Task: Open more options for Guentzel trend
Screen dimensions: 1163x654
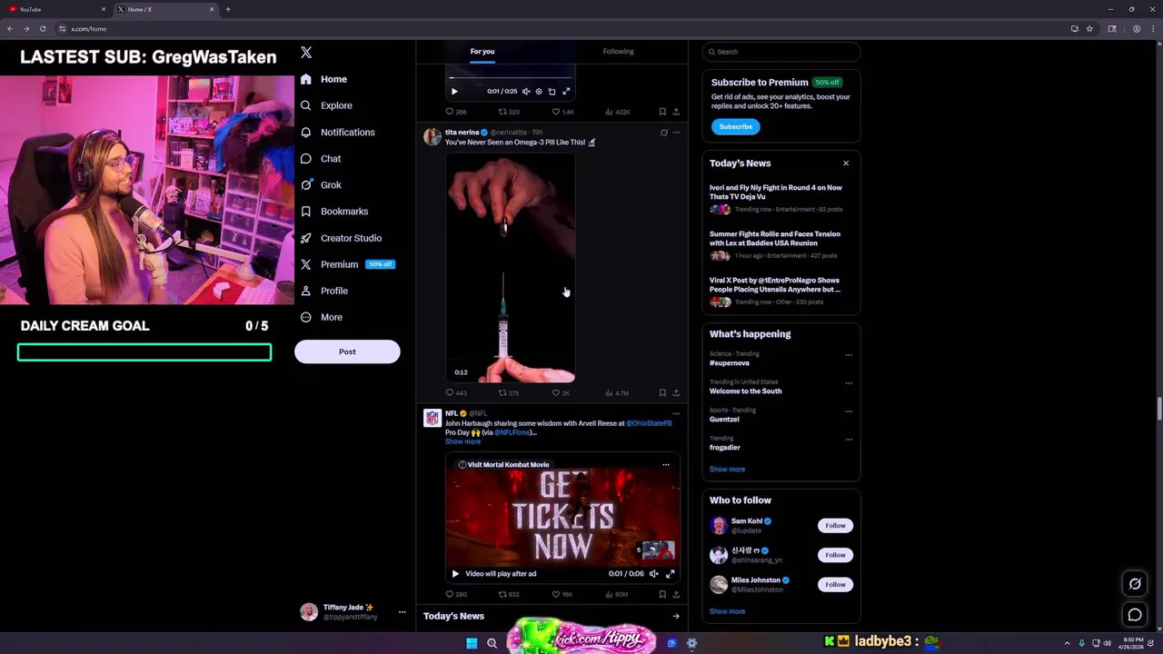Action: tap(849, 411)
